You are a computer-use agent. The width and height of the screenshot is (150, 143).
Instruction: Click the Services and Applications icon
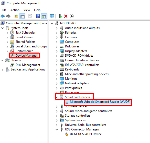pyautogui.click(x=8, y=69)
